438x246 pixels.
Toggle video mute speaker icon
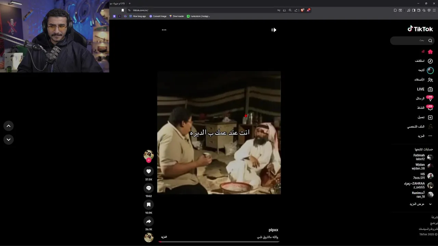pos(274,30)
